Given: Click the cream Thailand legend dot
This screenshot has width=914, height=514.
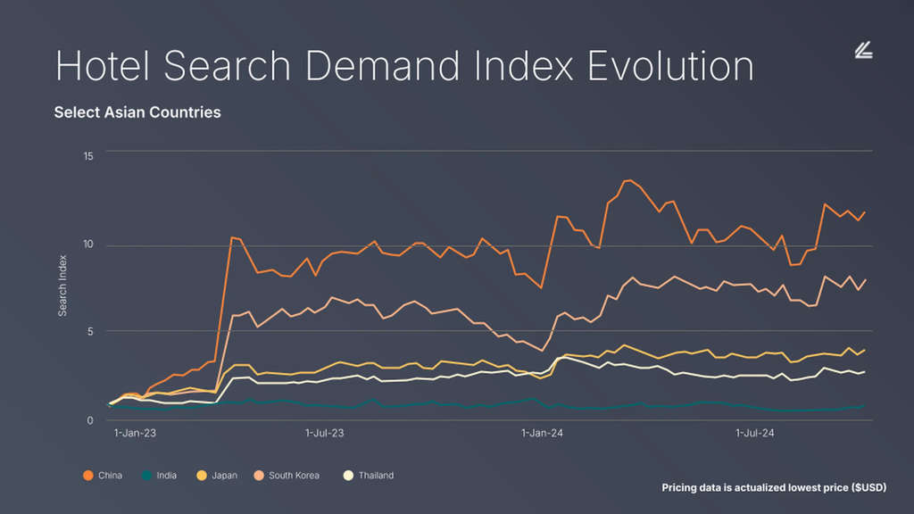Looking at the screenshot, I should point(347,476).
